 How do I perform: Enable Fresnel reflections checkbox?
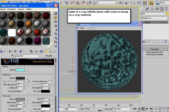coord(49,81)
